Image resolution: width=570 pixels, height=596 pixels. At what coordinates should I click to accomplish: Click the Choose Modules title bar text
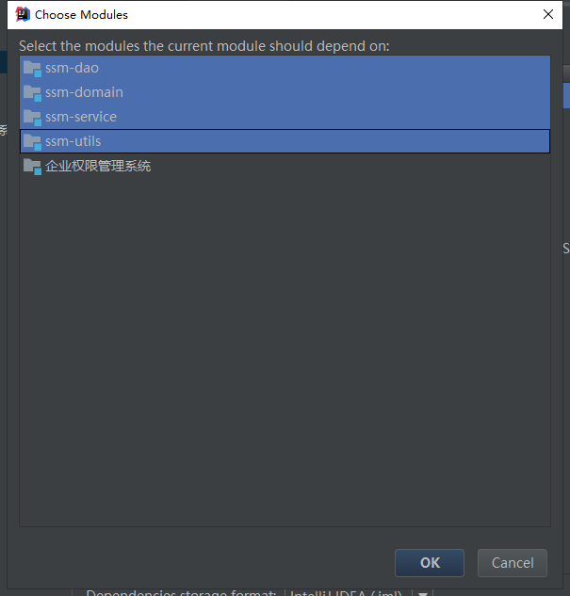pos(81,15)
